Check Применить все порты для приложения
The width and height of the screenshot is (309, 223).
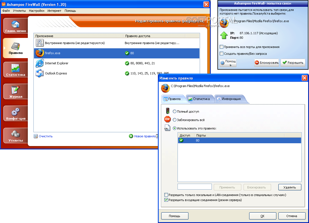(222, 47)
